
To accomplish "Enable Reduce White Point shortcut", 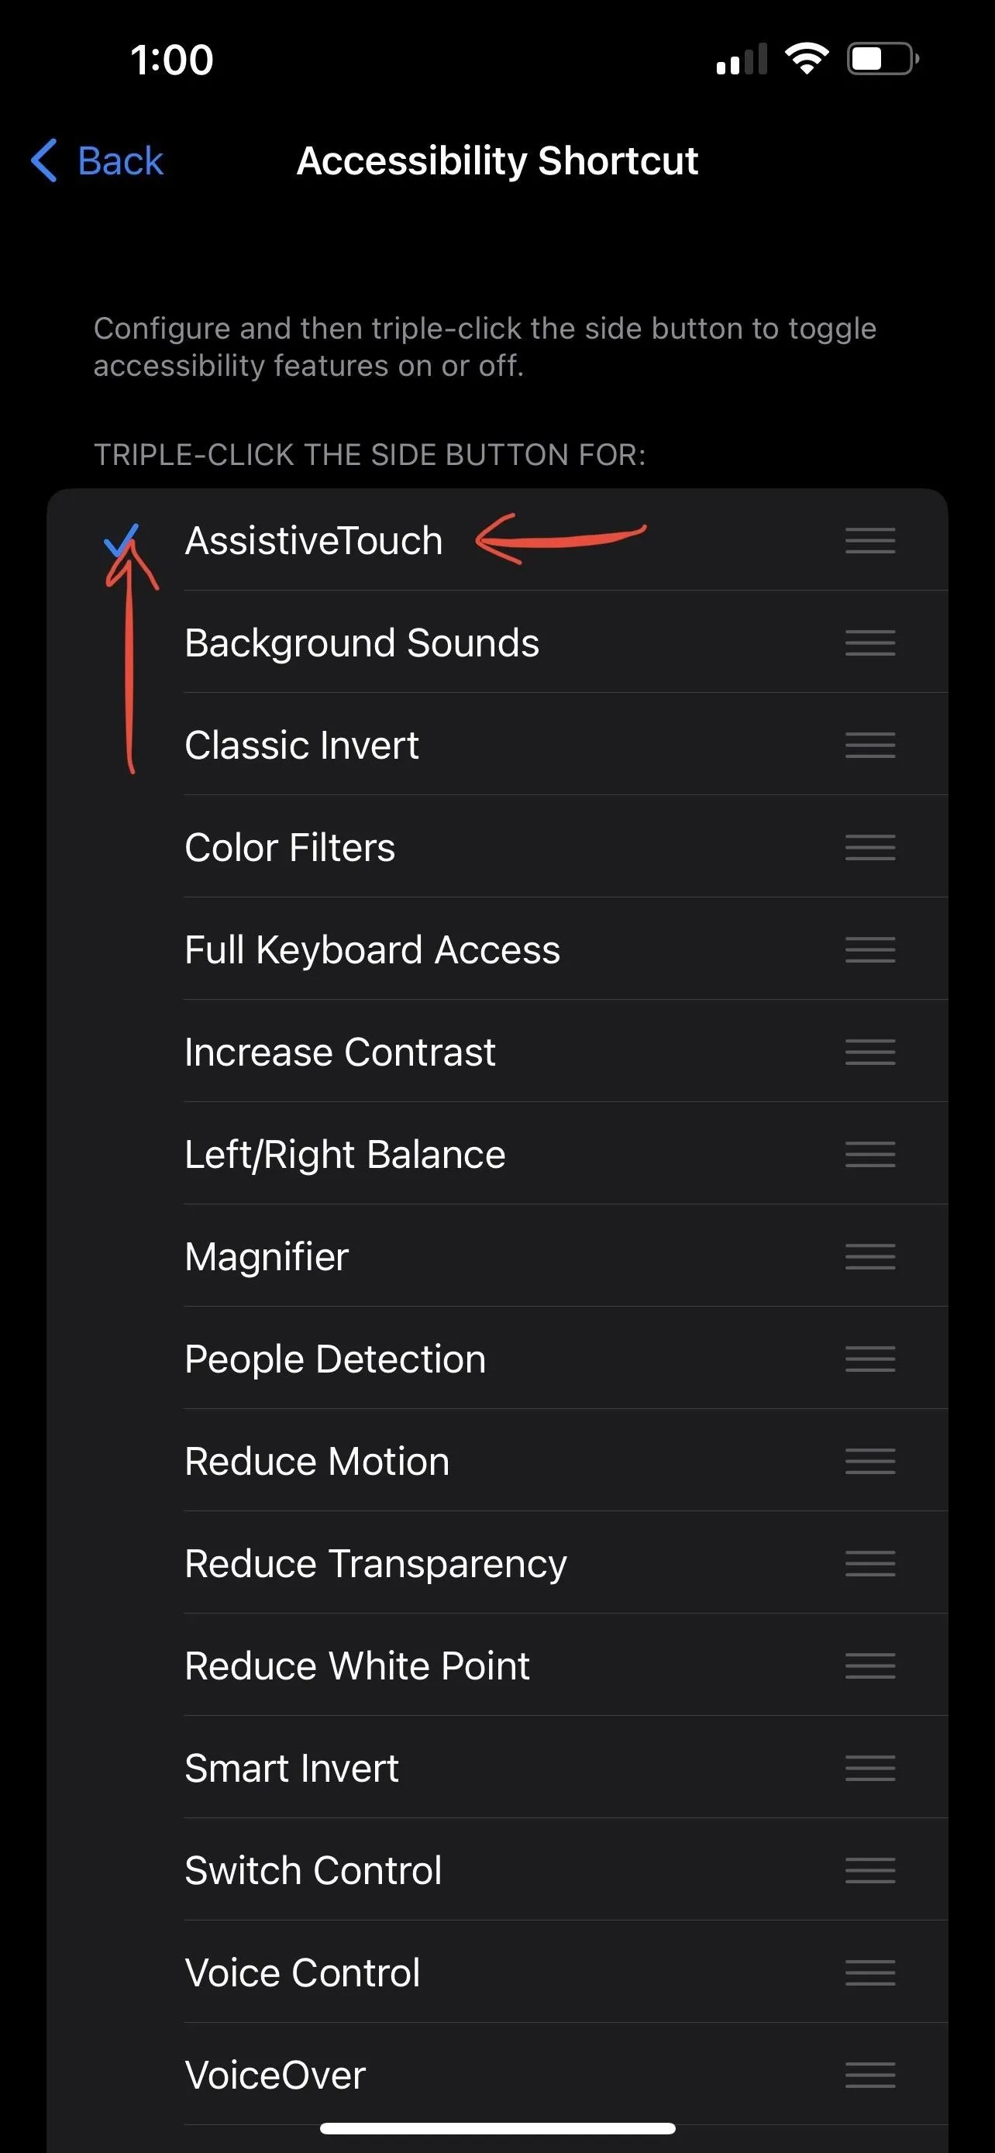I will coord(497,1666).
